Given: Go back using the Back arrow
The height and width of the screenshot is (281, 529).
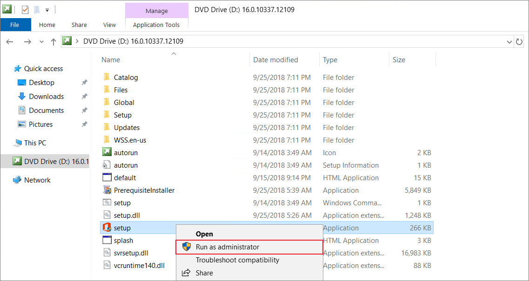Looking at the screenshot, I should (9, 41).
